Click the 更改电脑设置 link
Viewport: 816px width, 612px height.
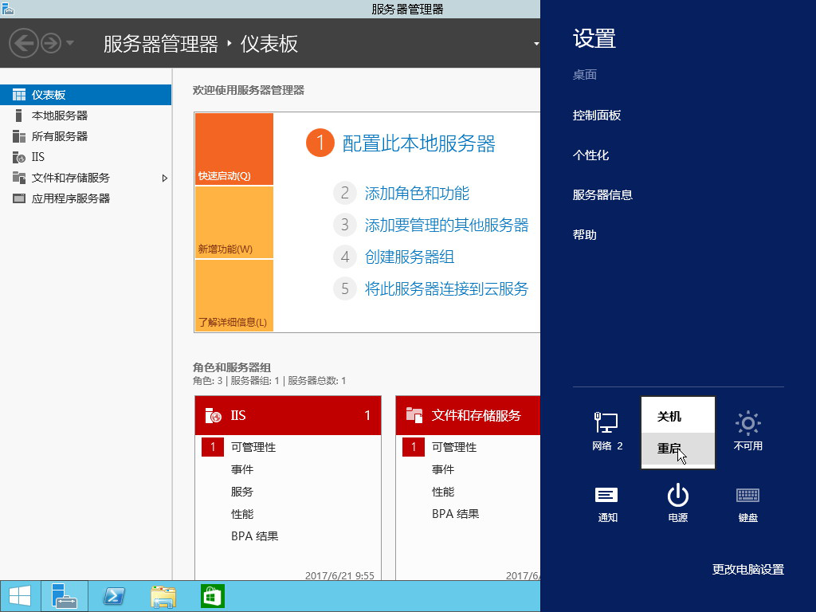coord(747,569)
